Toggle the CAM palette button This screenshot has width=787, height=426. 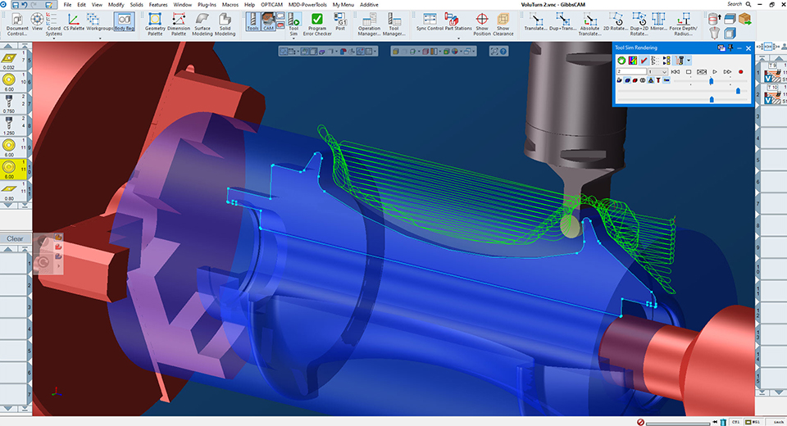pos(268,19)
